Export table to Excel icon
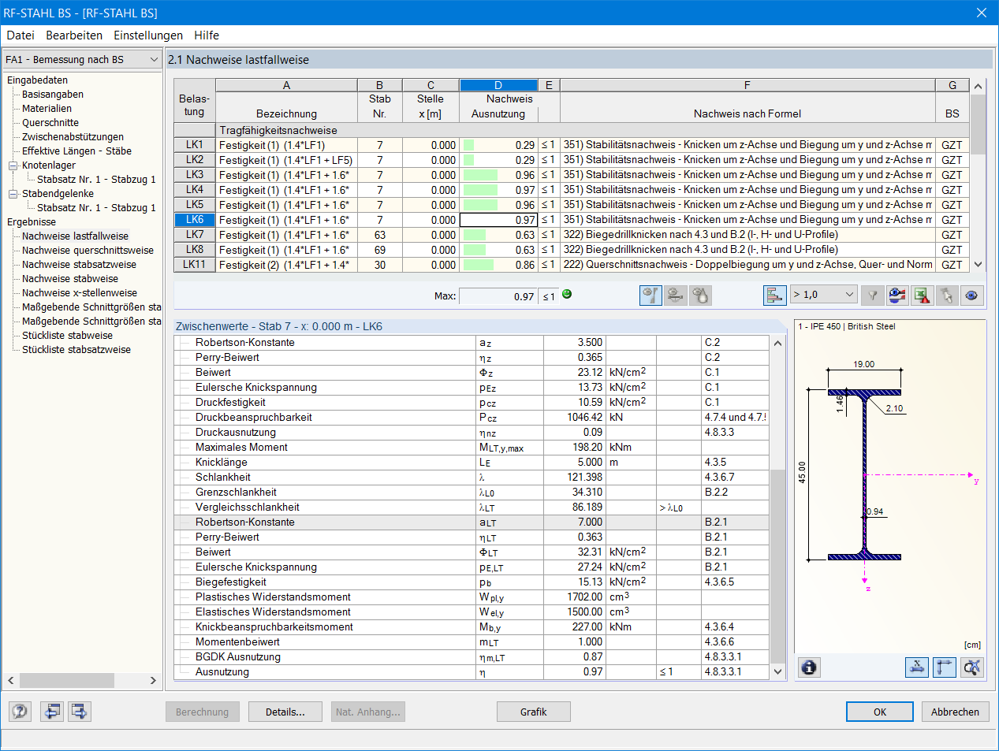The height and width of the screenshot is (751, 999). (x=922, y=296)
